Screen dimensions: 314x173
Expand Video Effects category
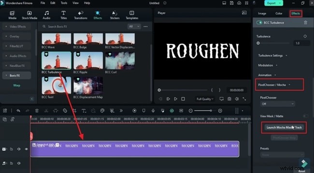(x=16, y=26)
